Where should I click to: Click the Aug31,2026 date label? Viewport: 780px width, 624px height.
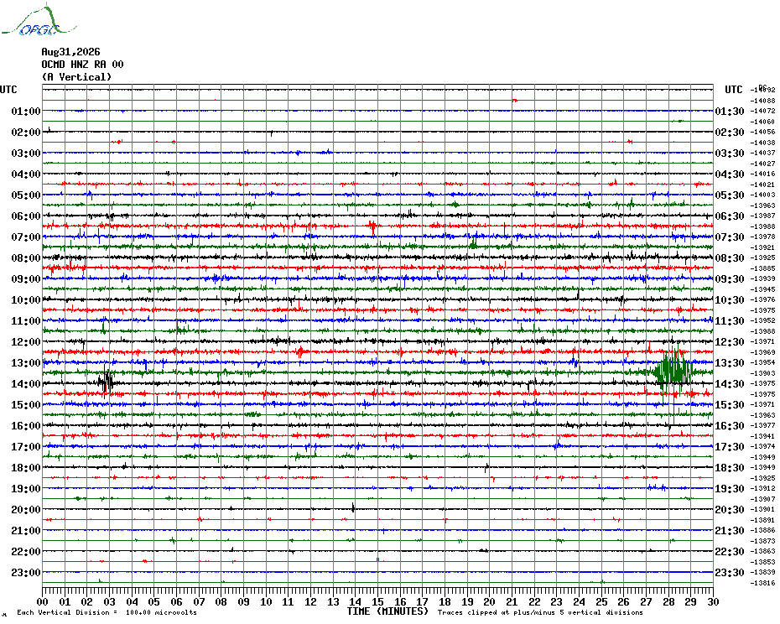click(x=70, y=52)
